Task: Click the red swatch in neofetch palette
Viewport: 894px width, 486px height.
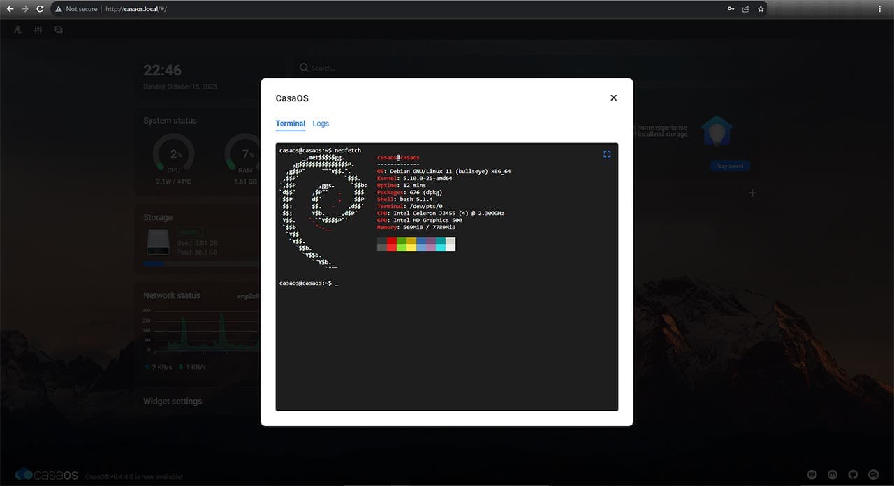Action: coord(392,242)
